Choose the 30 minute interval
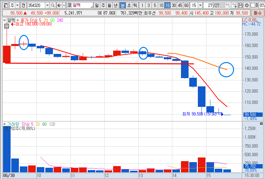Viewport: 265px width, 179px height. pos(174,5)
